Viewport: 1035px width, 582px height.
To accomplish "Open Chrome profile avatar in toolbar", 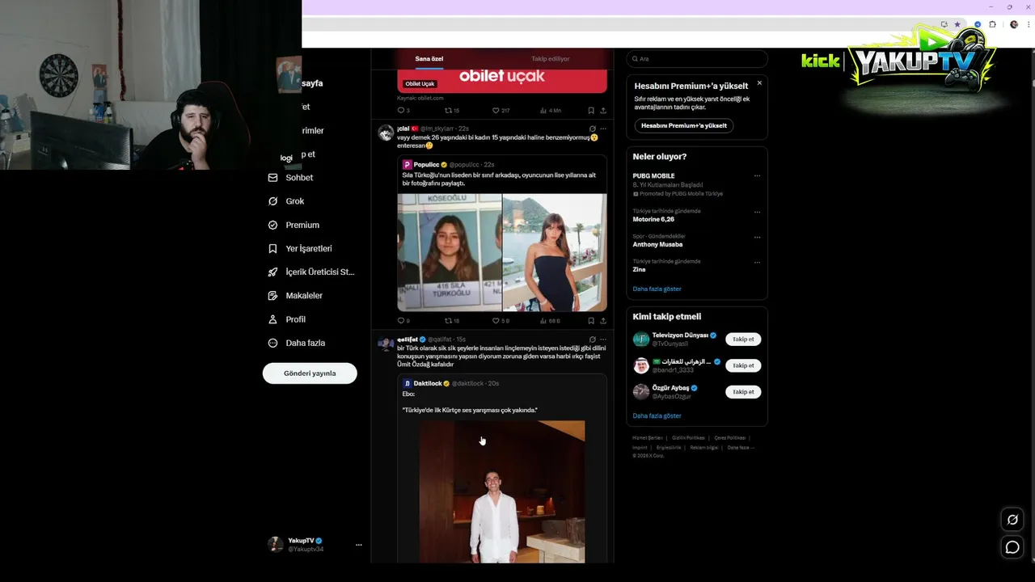I will [1014, 24].
